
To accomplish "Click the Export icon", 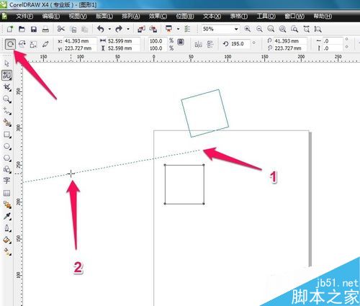I will pos(153,29).
